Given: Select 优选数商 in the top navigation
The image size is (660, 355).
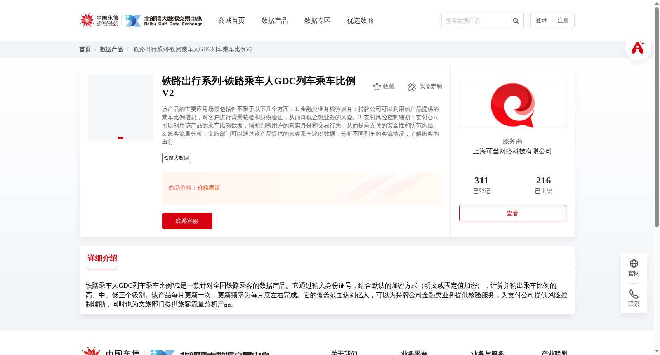Looking at the screenshot, I should point(360,21).
